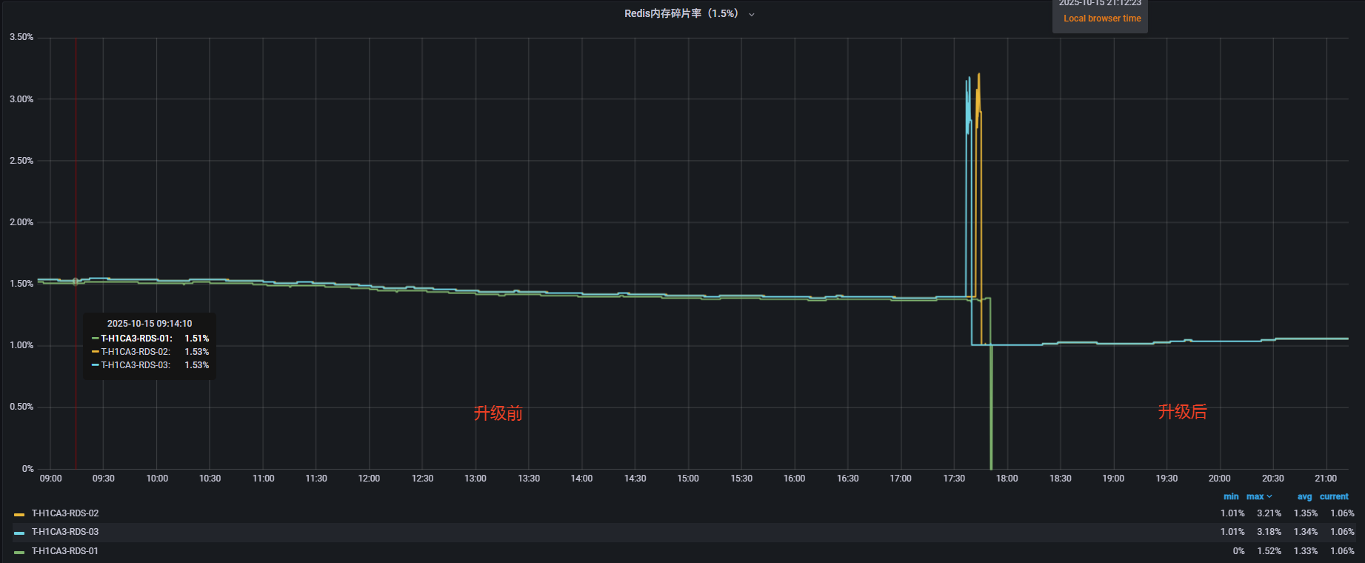Screen dimensions: 1365x563
Task: Toggle T-H1CA3-RDS-03 series in legend
Action: [65, 532]
